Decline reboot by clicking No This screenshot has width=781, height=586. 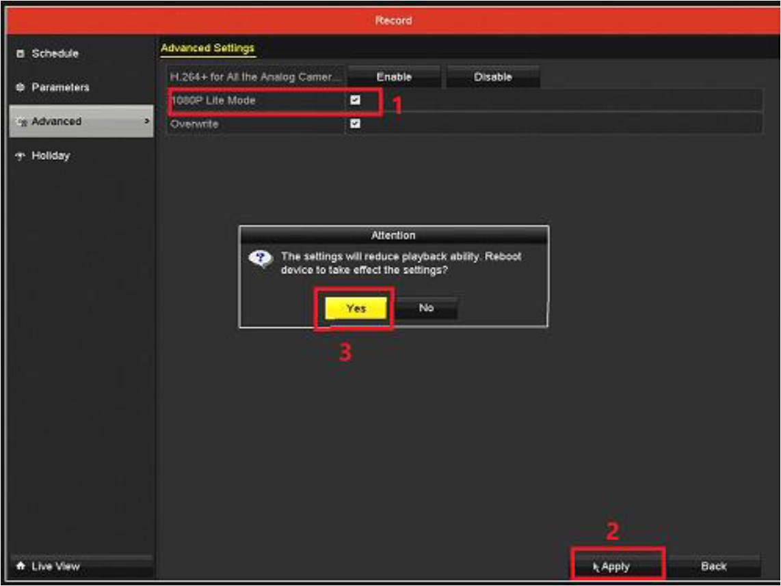tap(426, 309)
